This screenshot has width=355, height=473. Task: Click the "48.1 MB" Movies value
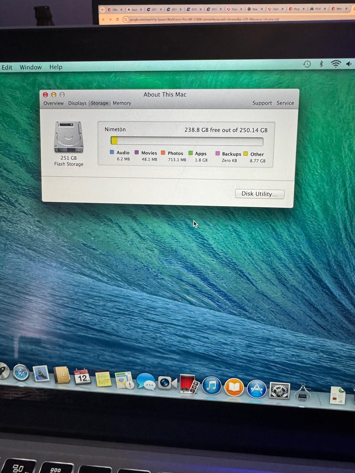[x=149, y=159]
